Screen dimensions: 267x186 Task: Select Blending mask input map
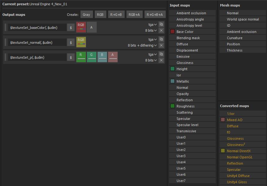(192, 38)
